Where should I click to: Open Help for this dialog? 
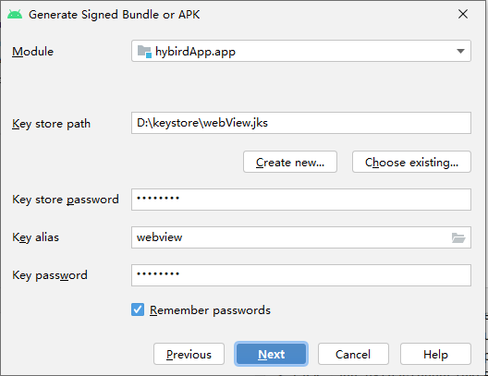(435, 354)
